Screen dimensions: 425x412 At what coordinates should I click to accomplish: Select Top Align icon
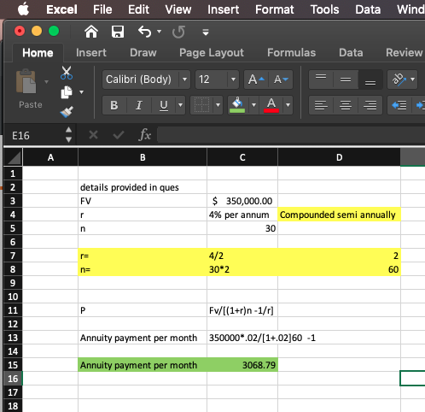321,79
